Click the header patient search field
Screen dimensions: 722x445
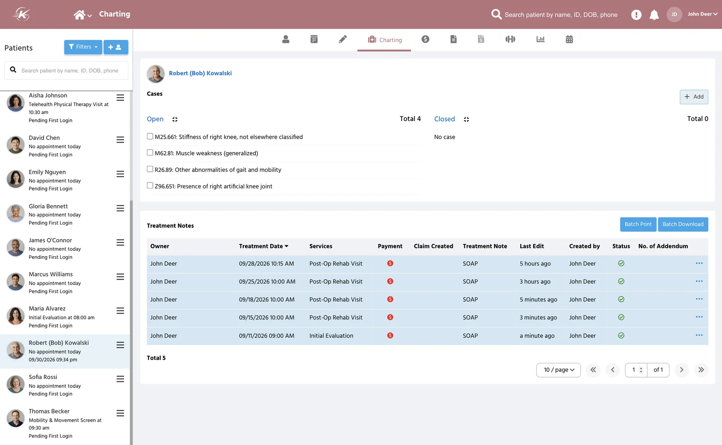[x=561, y=15]
